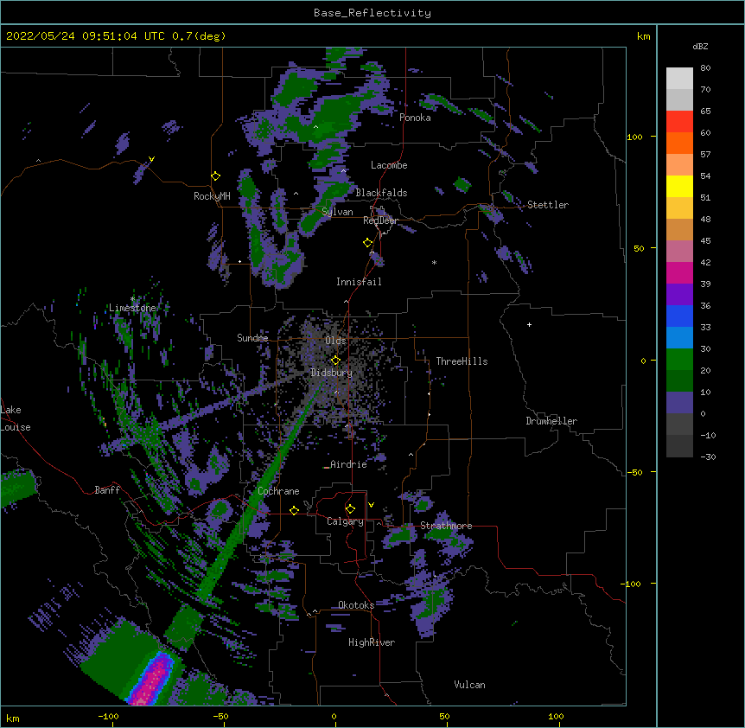Screen dimensions: 745x728
Task: Click the Sylvan label
Action: point(337,212)
